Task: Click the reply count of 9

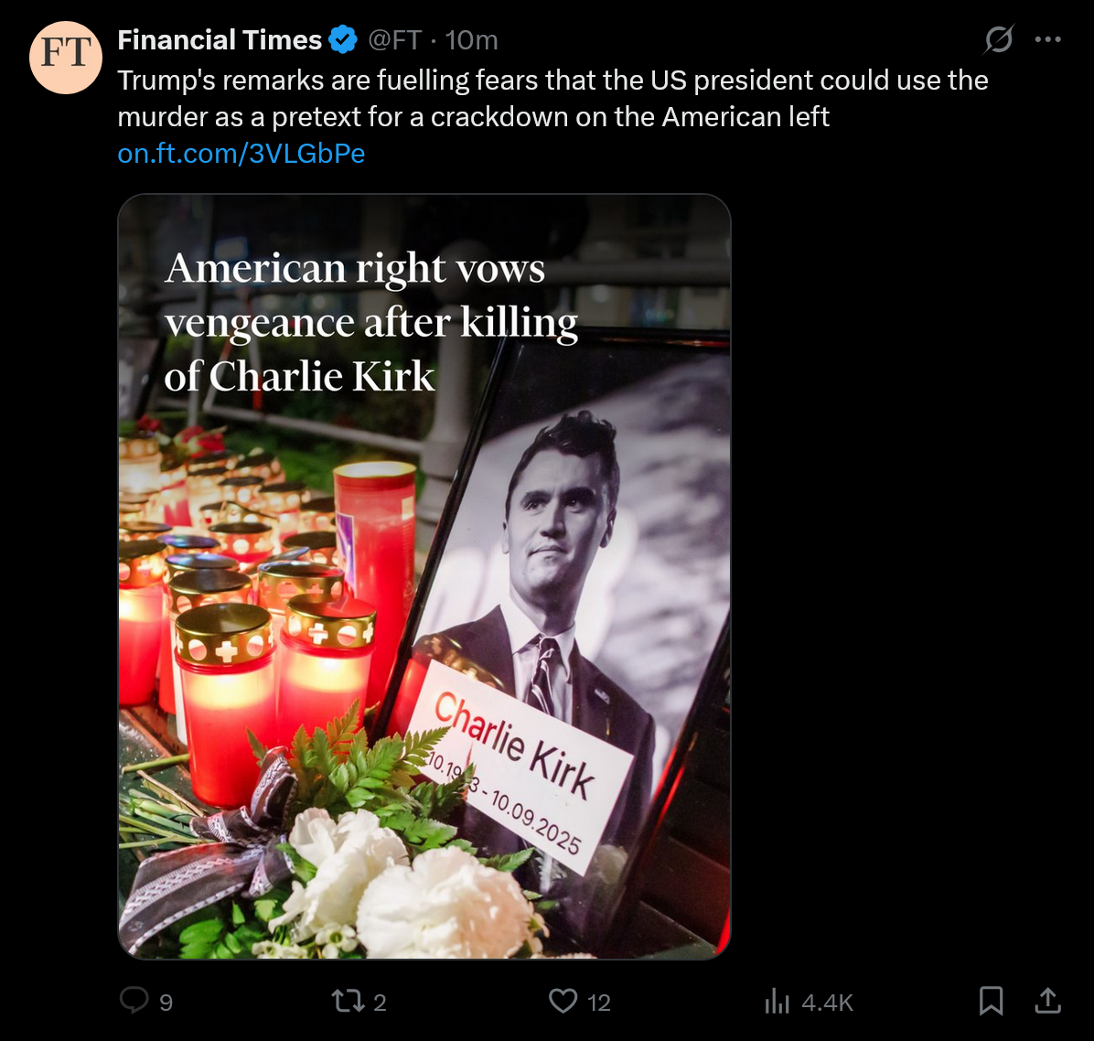Action: (166, 1003)
